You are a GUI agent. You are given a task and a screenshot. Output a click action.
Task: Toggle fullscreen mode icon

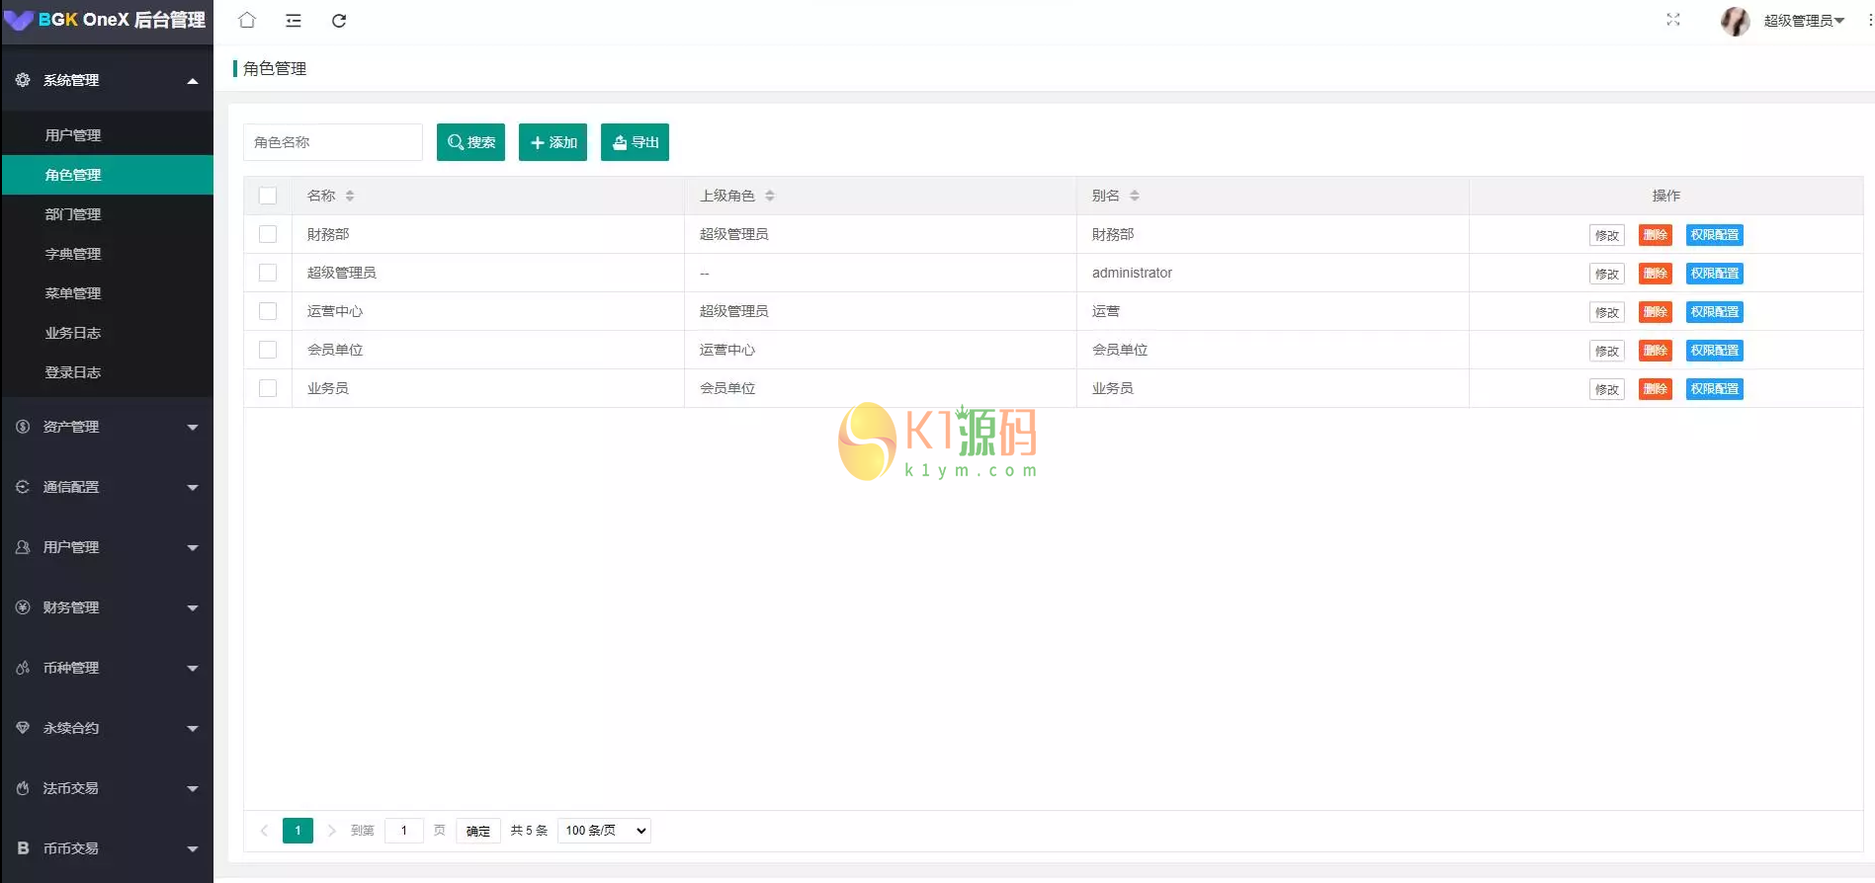[x=1673, y=20]
